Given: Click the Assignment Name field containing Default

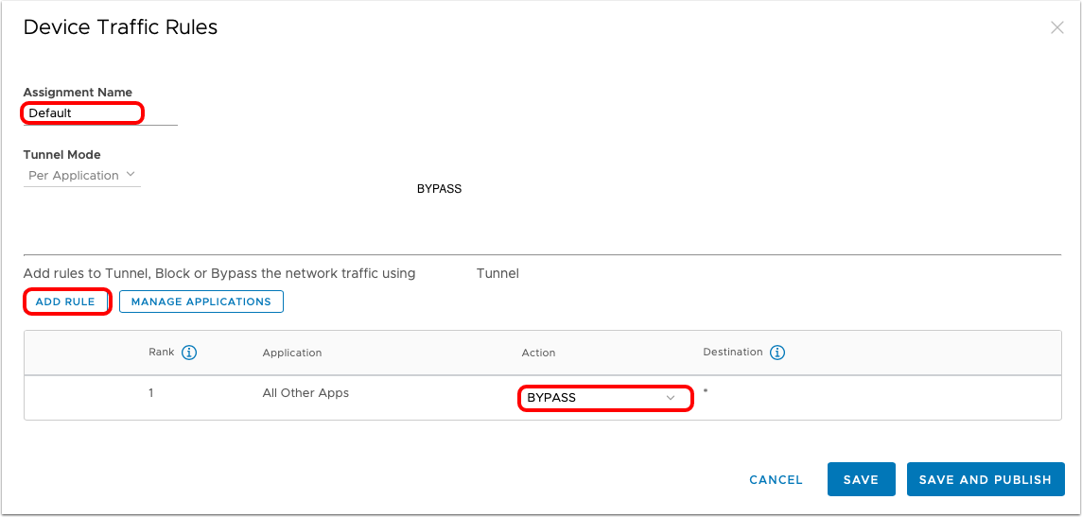Looking at the screenshot, I should pyautogui.click(x=82, y=113).
